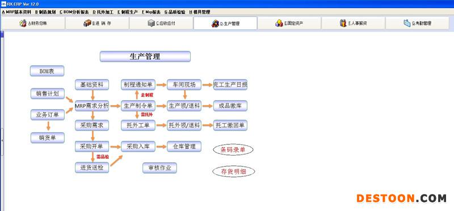The height and width of the screenshot is (211, 454).
Task: Click the 审核作业 button
Action: pos(159,168)
